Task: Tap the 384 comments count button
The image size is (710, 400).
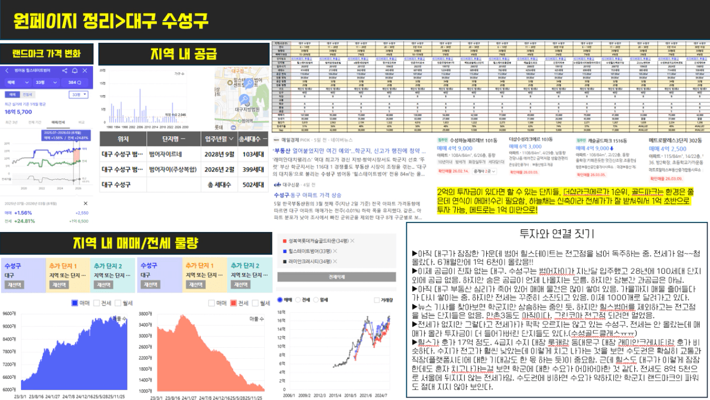Action: pos(75,82)
